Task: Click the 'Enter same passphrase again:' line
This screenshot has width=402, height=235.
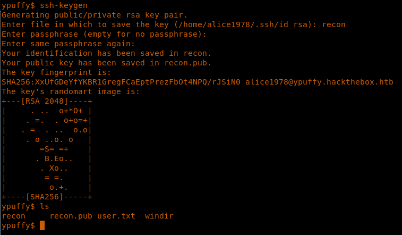Action: tap(69, 44)
